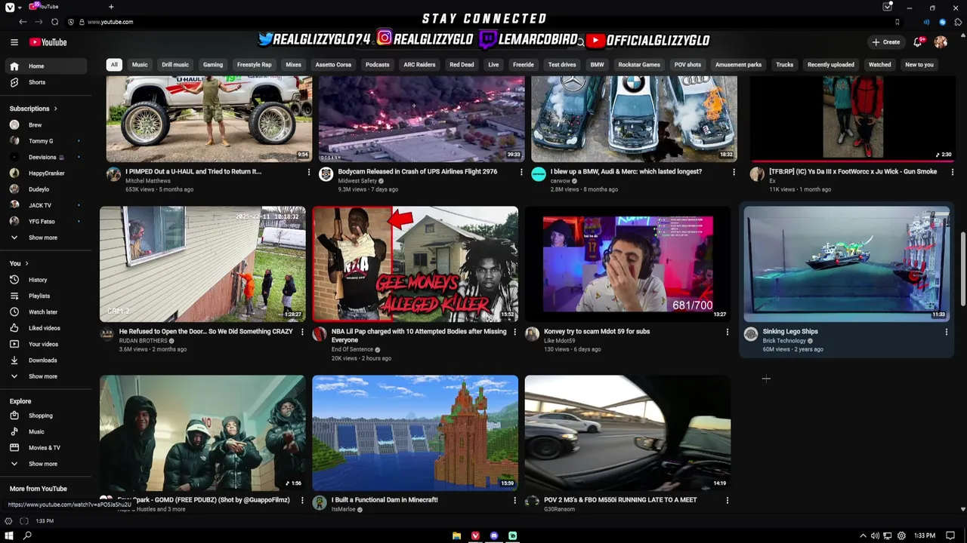
Task: Click the address bar www.youtube.com
Action: [110, 22]
